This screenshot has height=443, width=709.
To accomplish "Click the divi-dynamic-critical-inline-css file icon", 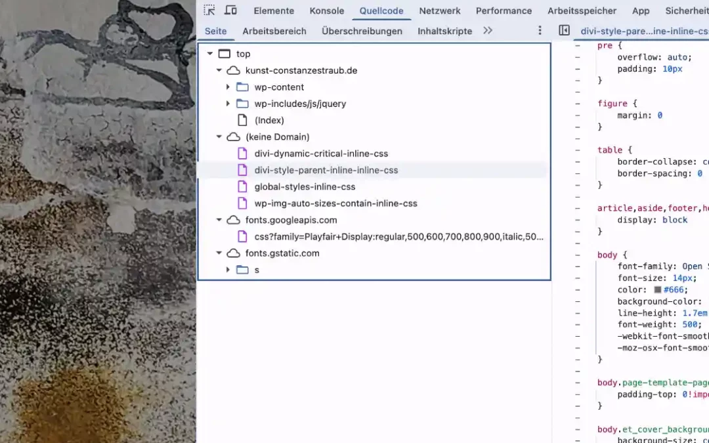I will click(x=243, y=154).
